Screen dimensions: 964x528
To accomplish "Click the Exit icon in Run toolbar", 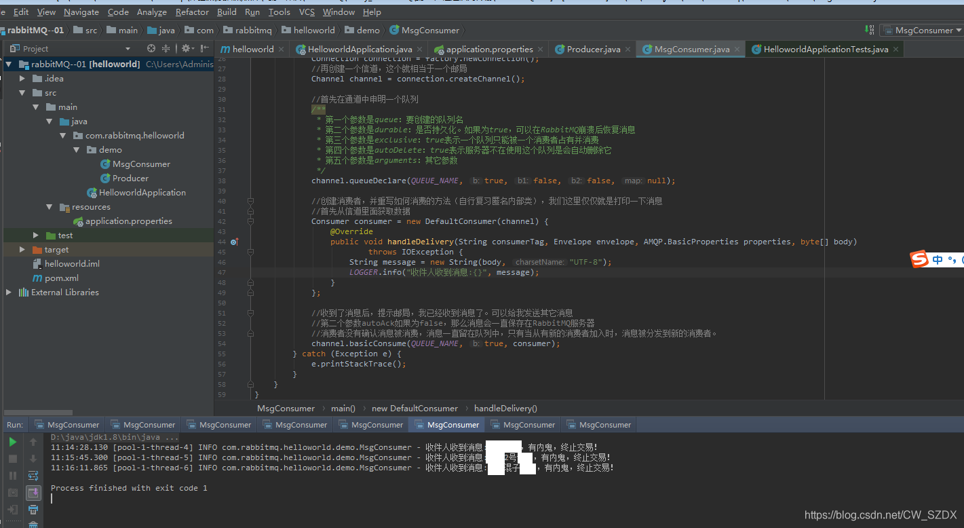I will (13, 510).
